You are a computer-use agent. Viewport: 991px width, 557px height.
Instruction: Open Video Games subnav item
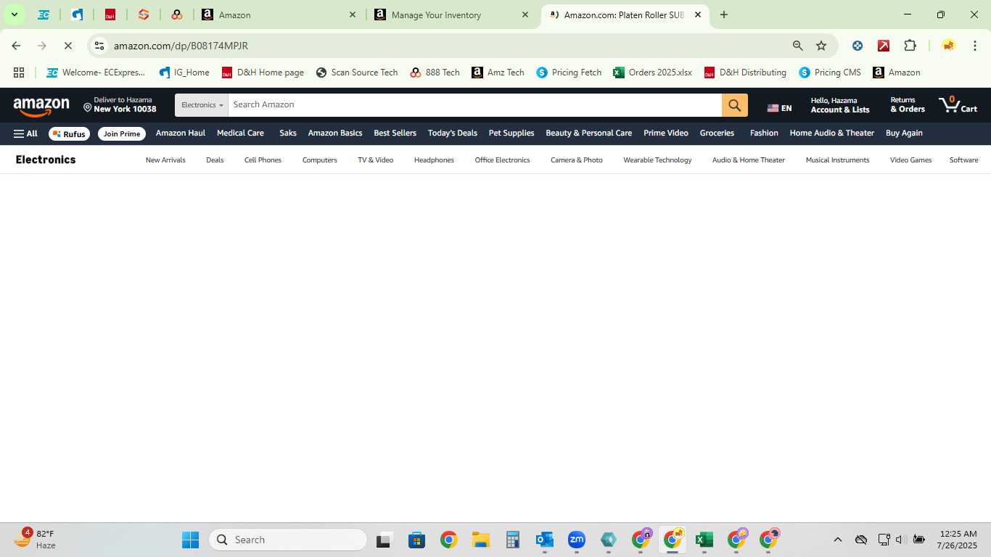(x=910, y=160)
